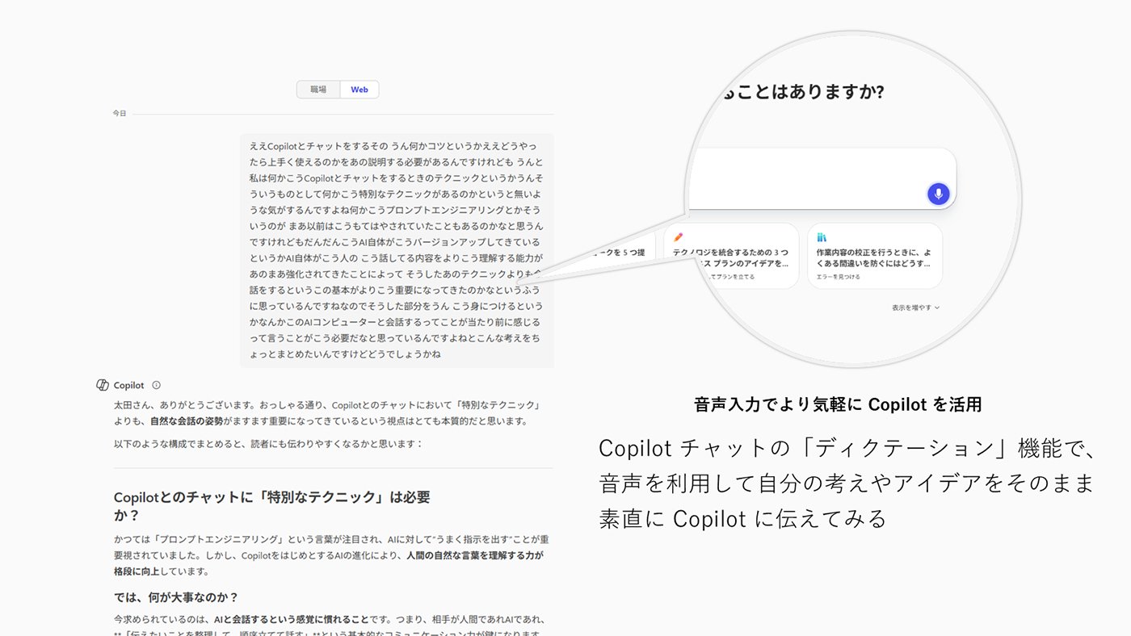Click the reply line starting 太田さん、ありがとうございます
The image size is (1131, 636).
[327, 412]
